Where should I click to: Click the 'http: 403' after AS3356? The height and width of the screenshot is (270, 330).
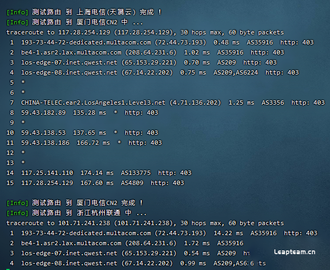tap(308, 103)
